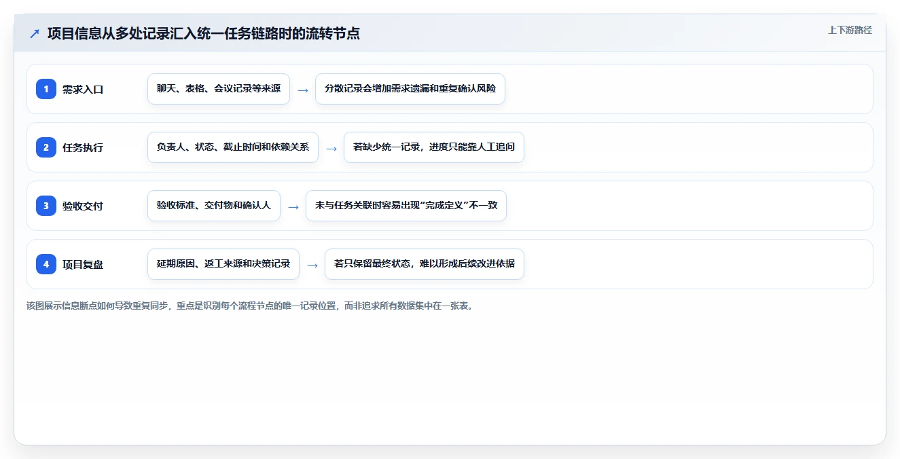The width and height of the screenshot is (900, 459).
Task: Click the heading 项目信息从多处记录汇入统一任务链路时的流转节点
Action: click(x=203, y=33)
